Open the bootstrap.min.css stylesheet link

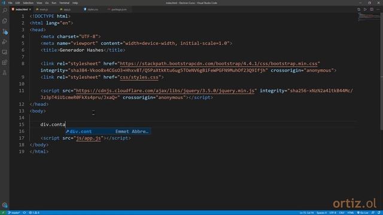tap(218, 64)
